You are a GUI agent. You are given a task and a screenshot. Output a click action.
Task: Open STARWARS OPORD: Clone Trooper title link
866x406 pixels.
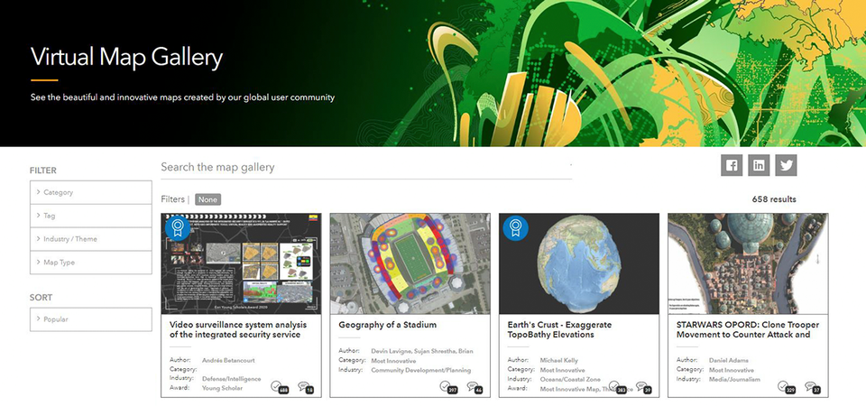click(748, 329)
